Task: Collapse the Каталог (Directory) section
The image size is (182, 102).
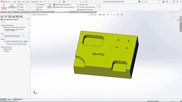Action: [x=29, y=39]
